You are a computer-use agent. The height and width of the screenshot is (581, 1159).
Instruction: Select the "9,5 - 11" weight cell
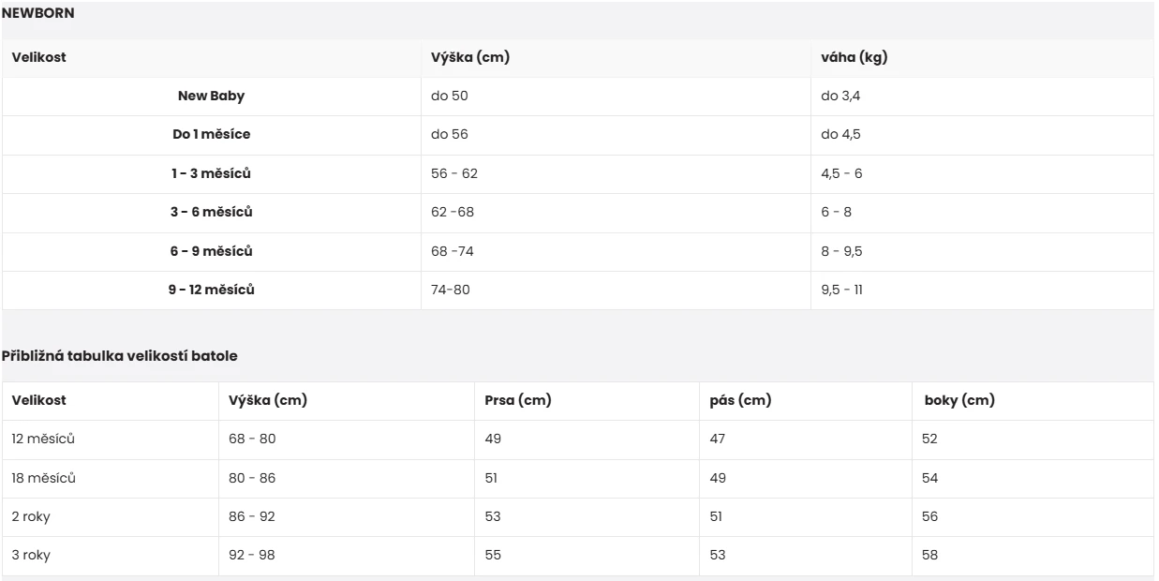841,290
